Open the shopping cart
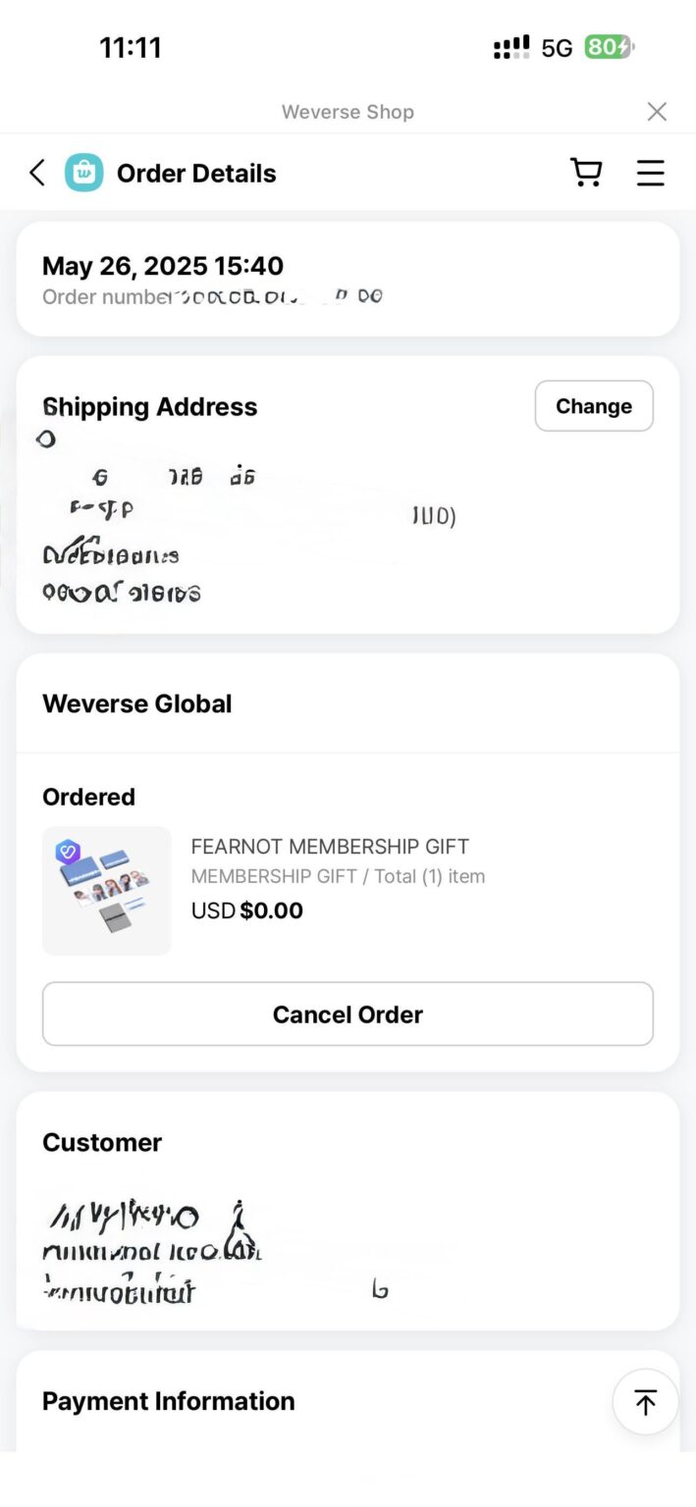Image resolution: width=696 pixels, height=1507 pixels. point(586,173)
